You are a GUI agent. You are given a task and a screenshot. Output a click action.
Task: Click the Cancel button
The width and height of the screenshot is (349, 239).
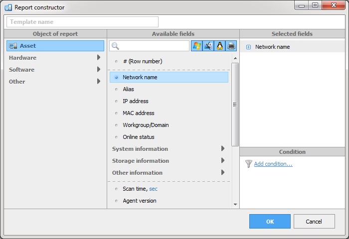tap(314, 222)
